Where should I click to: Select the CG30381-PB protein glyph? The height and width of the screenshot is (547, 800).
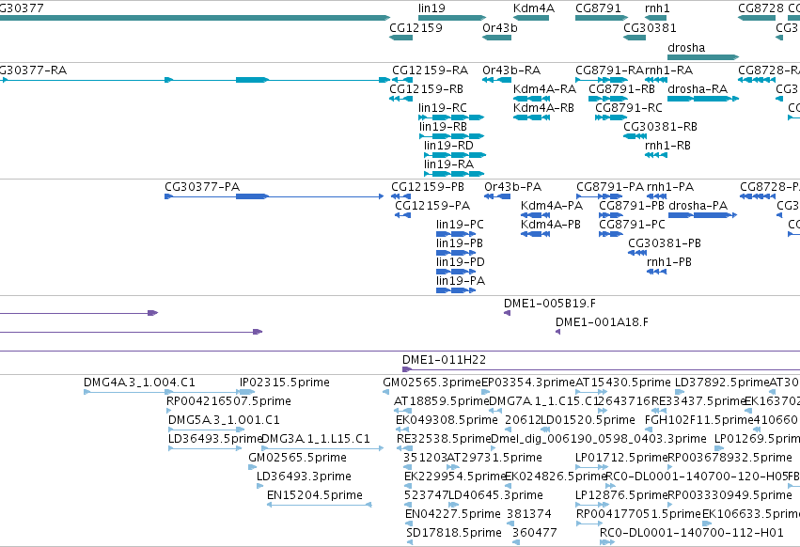637,253
